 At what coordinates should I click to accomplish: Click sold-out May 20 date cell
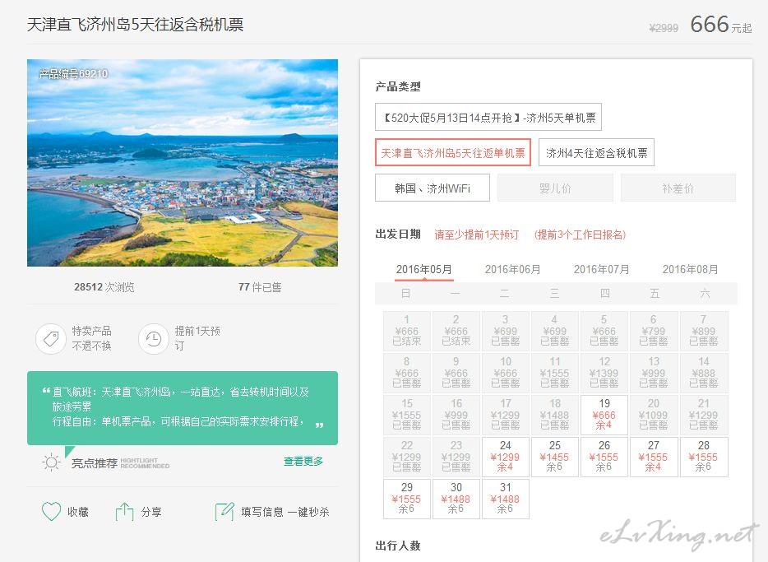[x=654, y=415]
